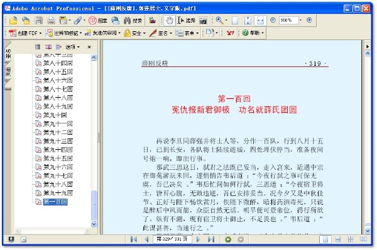
Task: Open the 签名 sign dropdown
Action: [160, 33]
